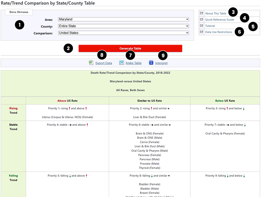This screenshot has height=197, width=261.
Task: Click the spreadsheet icon beside Make Table
Action: coord(122,63)
